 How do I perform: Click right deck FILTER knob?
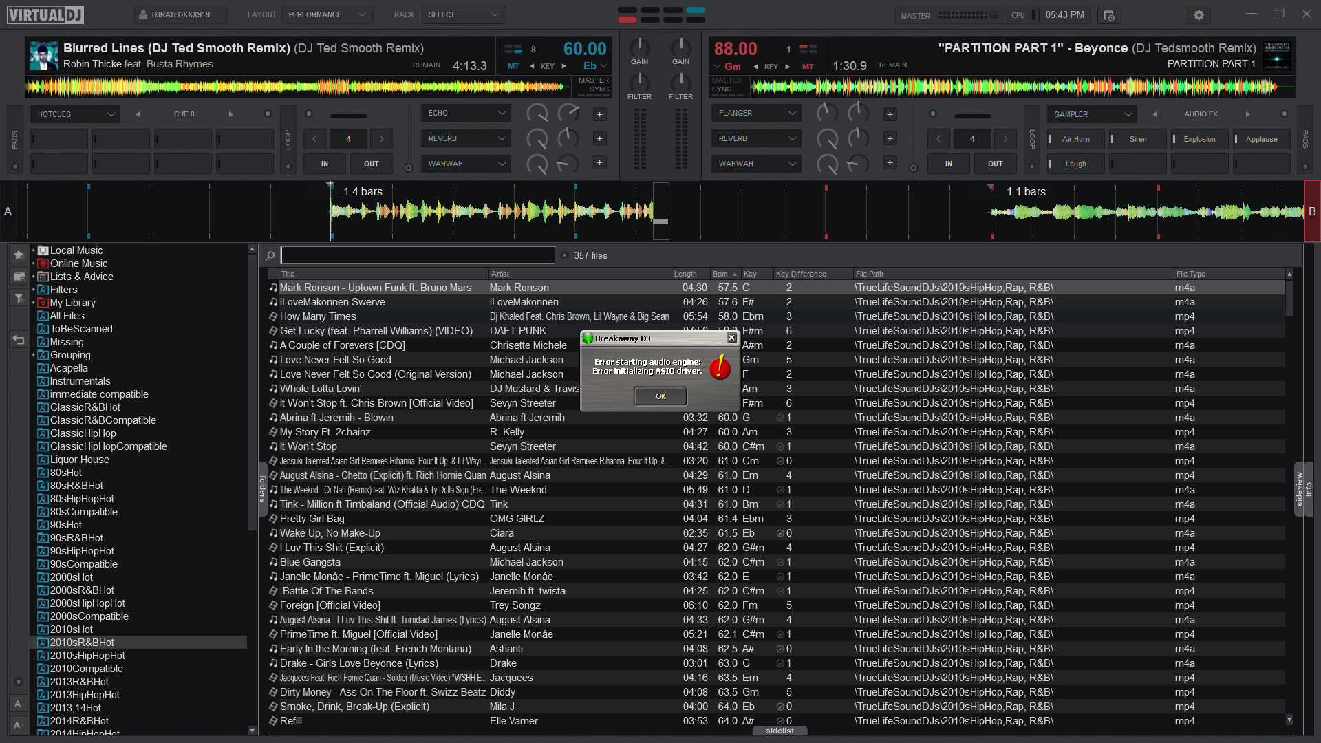[x=680, y=82]
